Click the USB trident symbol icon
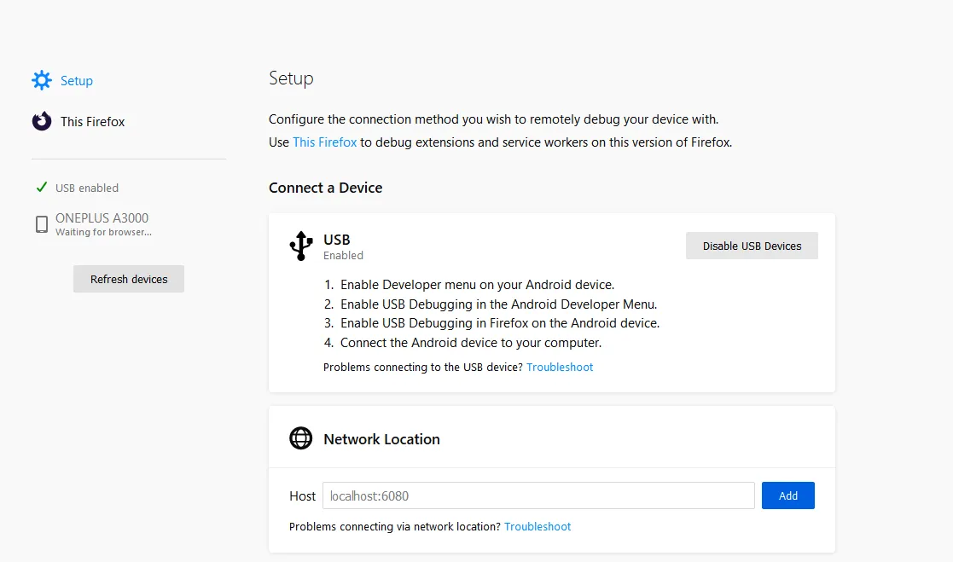The width and height of the screenshot is (953, 562). point(300,246)
